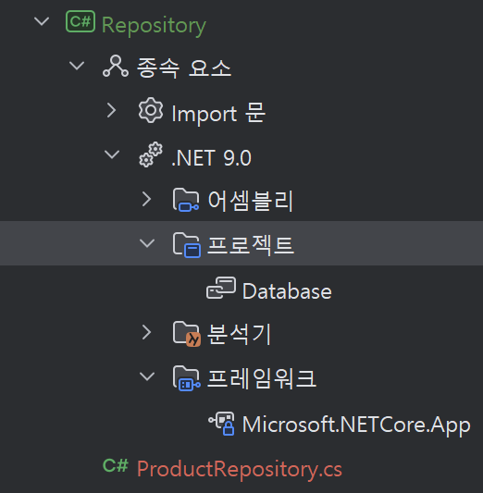Viewport: 483px width, 493px height.
Task: Select the Microsoft.NETCore.App framework entry
Action: click(356, 425)
